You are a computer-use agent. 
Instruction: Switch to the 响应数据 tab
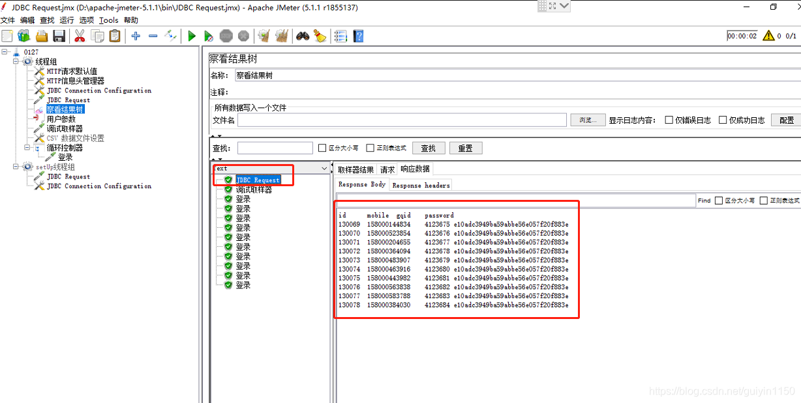pyautogui.click(x=415, y=169)
